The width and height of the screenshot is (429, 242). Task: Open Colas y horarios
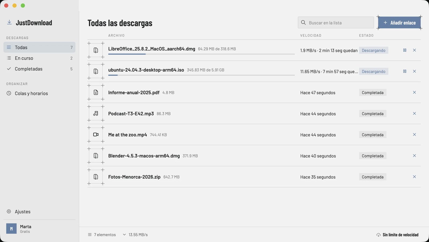(39, 94)
